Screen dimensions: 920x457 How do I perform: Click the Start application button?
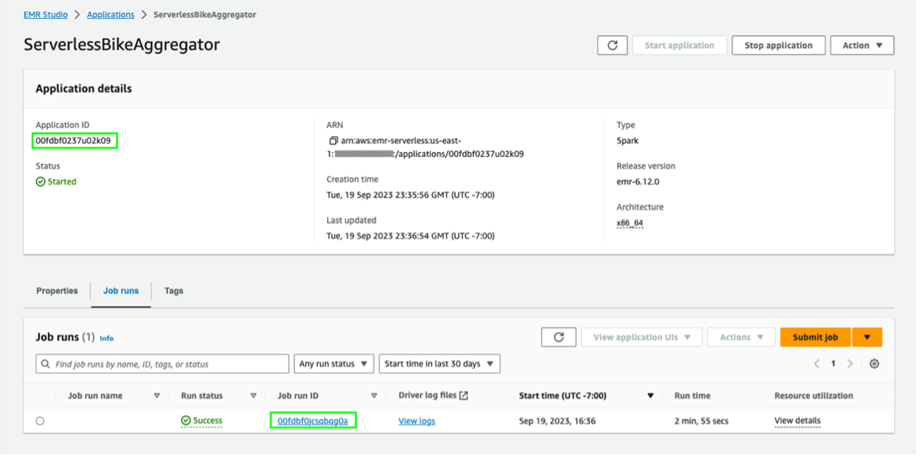[x=680, y=45]
